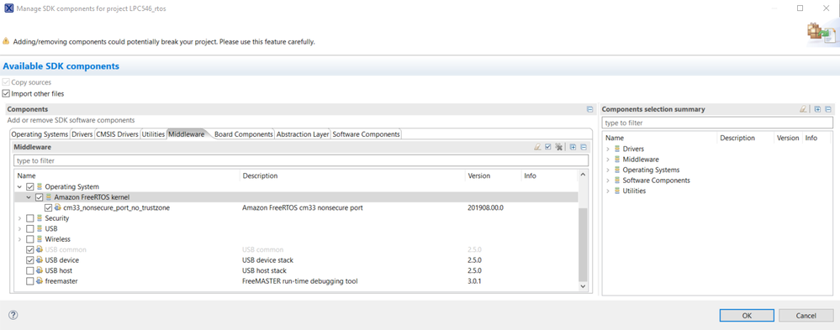Viewport: 840px width, 330px height.
Task: Switch to the Drivers tab
Action: click(x=82, y=134)
